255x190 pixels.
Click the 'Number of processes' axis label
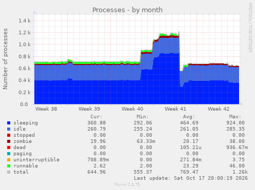click(5, 59)
